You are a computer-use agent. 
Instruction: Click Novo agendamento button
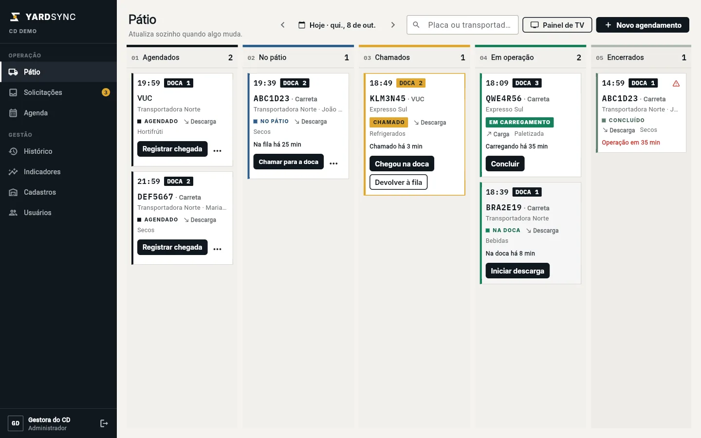[643, 25]
